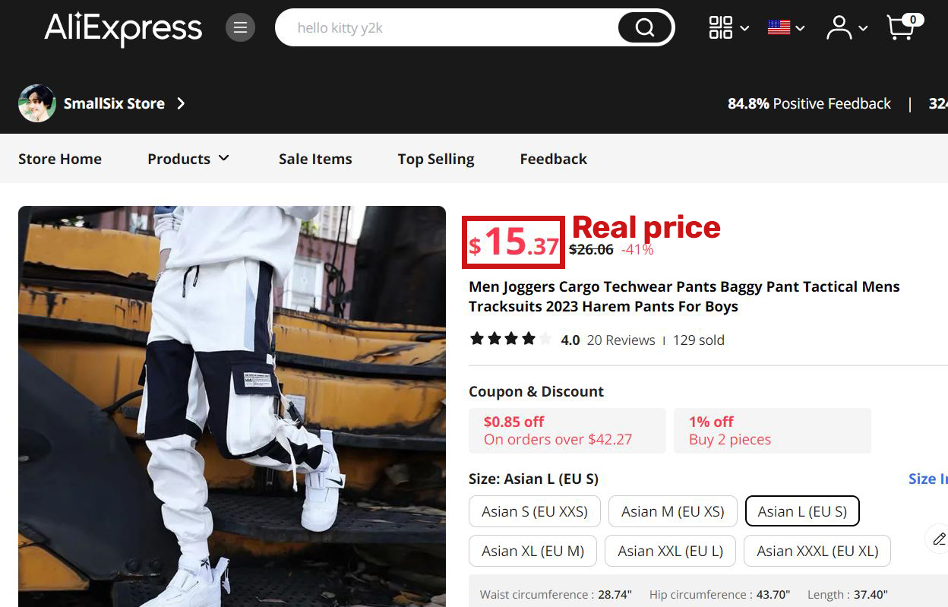Open the language/region dropdown chevron

[x=799, y=27]
